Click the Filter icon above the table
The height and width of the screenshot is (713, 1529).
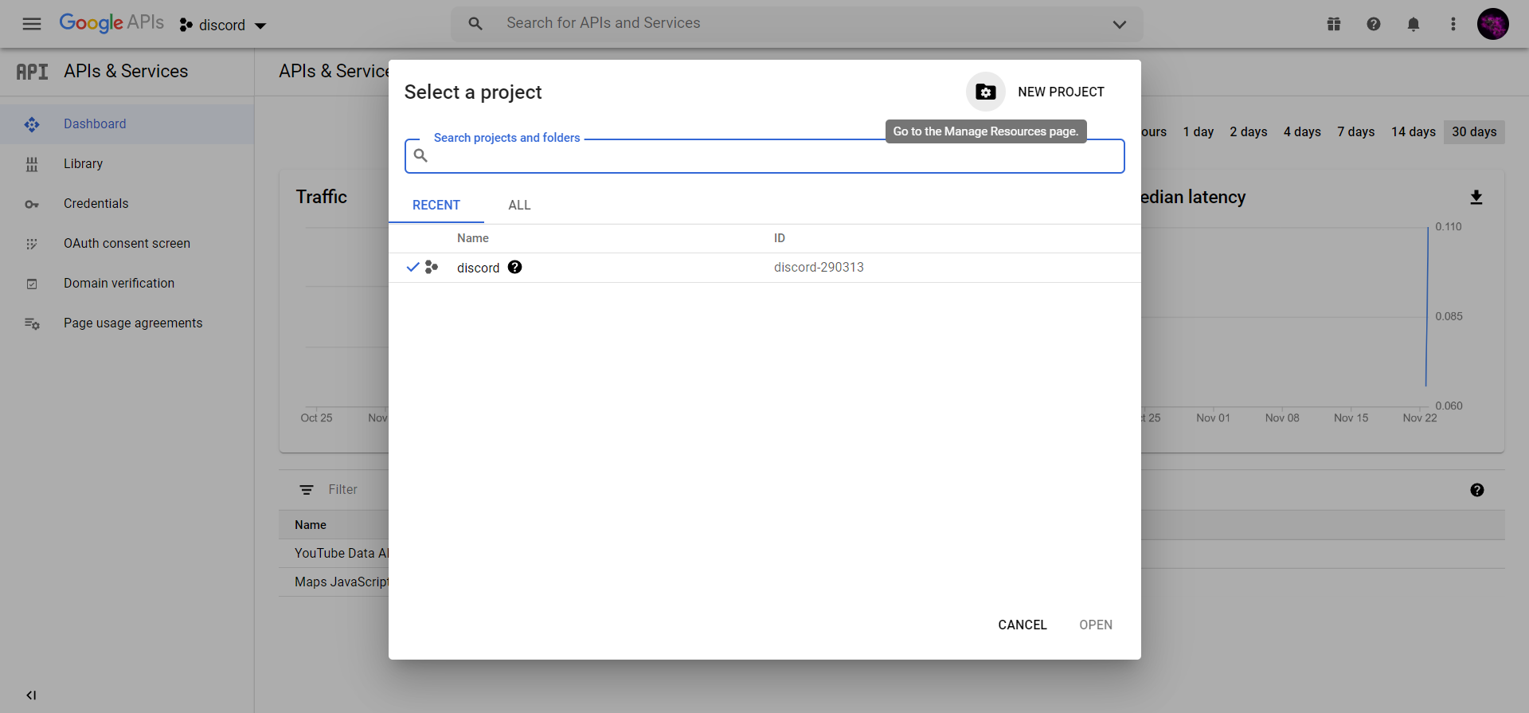coord(307,490)
